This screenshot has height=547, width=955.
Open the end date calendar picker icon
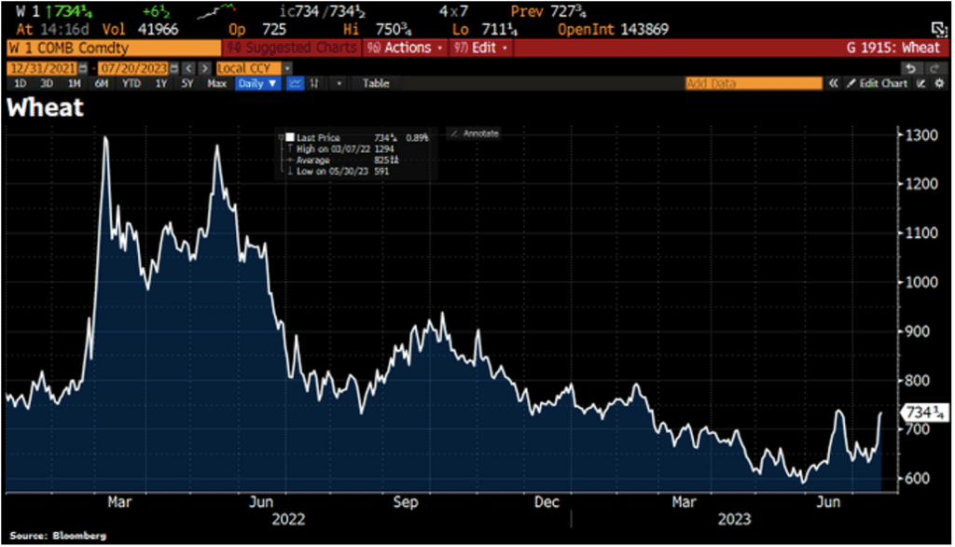coord(174,68)
